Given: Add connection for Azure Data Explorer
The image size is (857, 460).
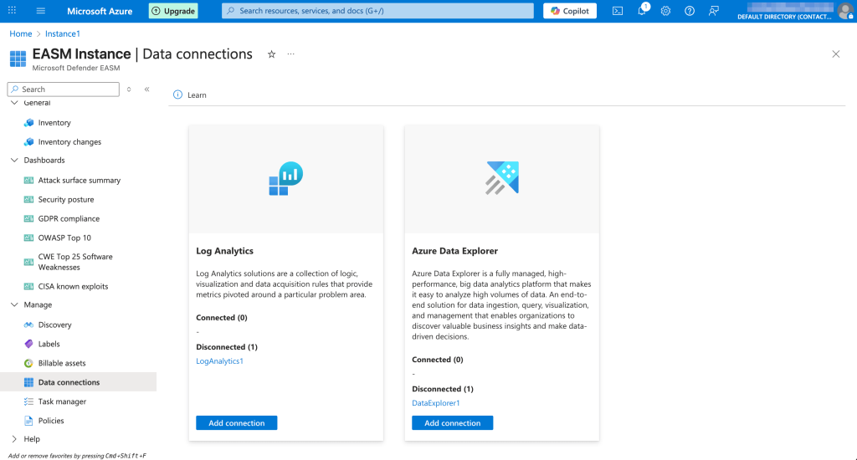Looking at the screenshot, I should coord(453,423).
